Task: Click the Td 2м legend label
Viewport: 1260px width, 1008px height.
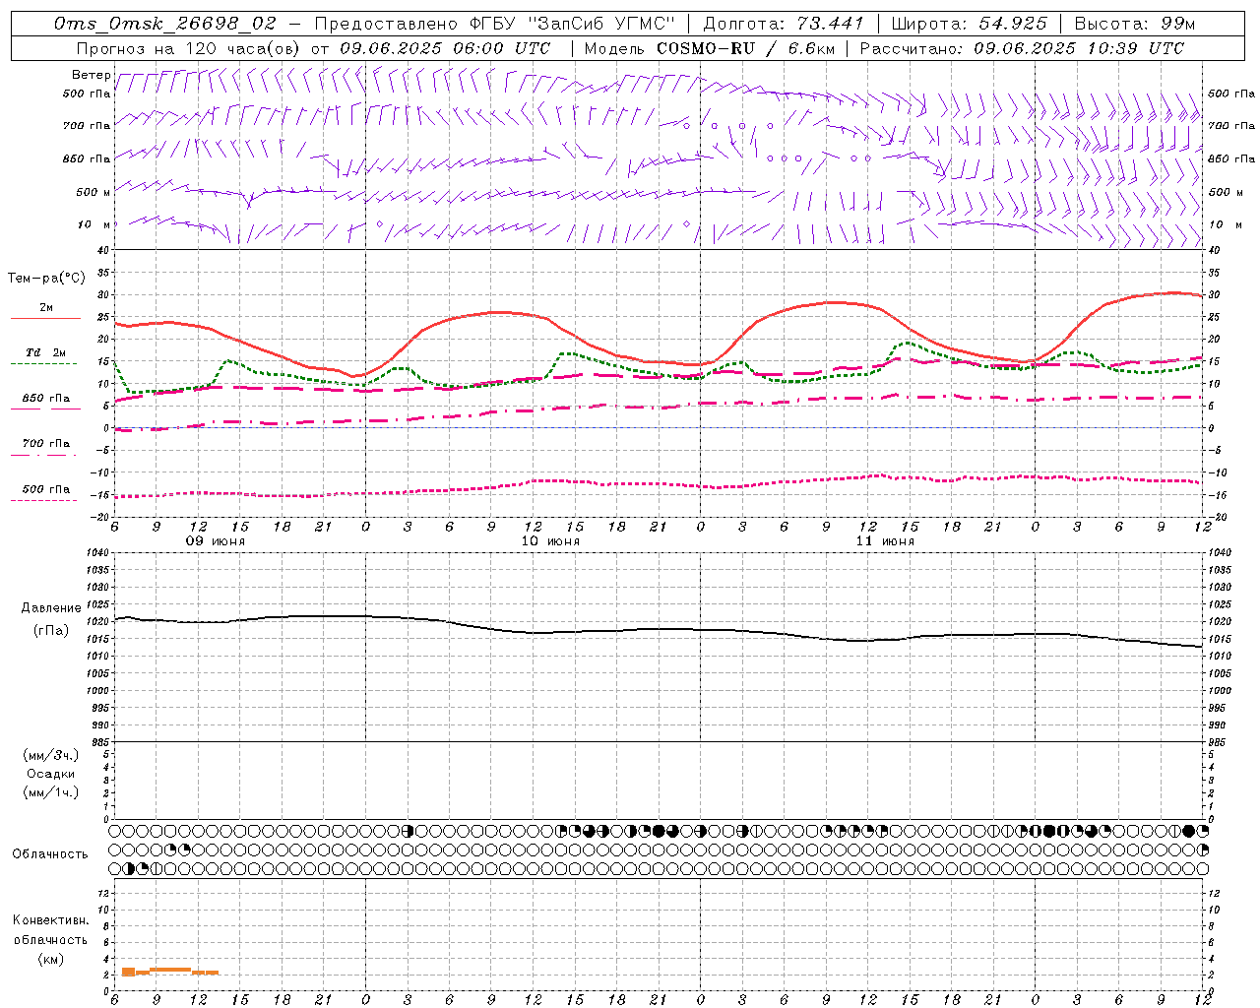Action: coord(45,352)
